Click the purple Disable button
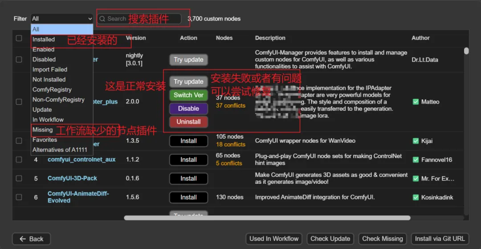 click(x=189, y=108)
